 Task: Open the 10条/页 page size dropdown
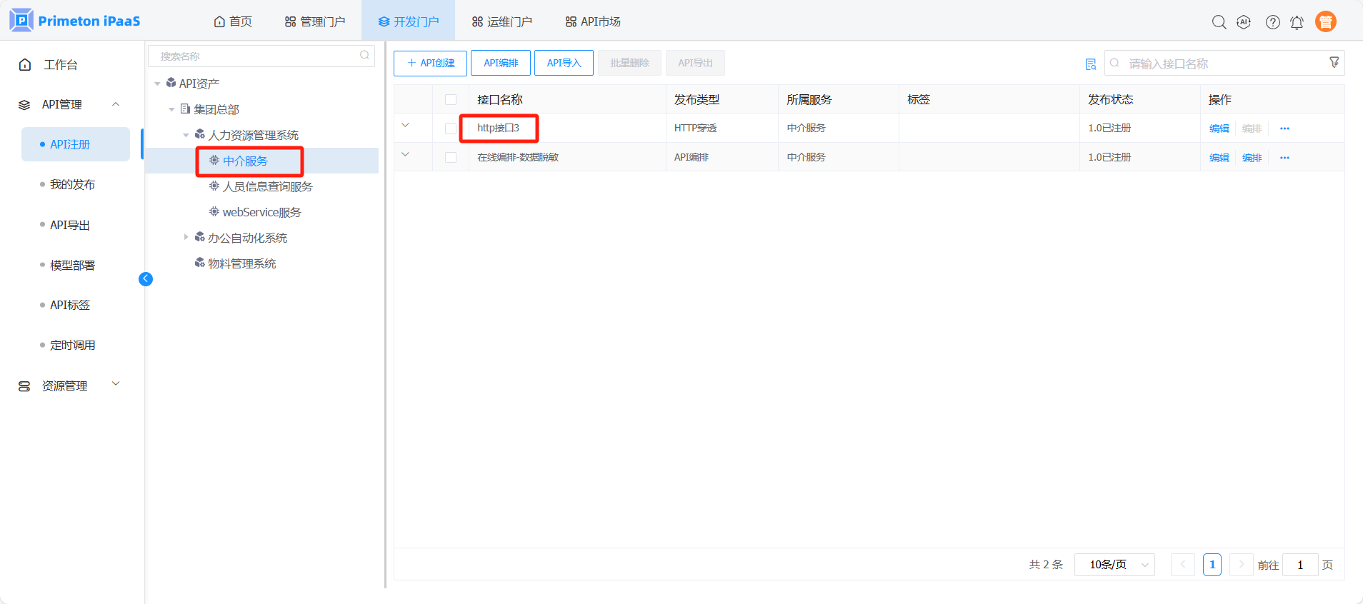(x=1114, y=565)
